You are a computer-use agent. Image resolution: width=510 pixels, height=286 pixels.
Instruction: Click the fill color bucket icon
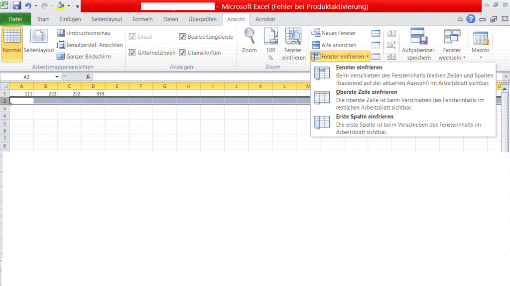pyautogui.click(x=60, y=5)
